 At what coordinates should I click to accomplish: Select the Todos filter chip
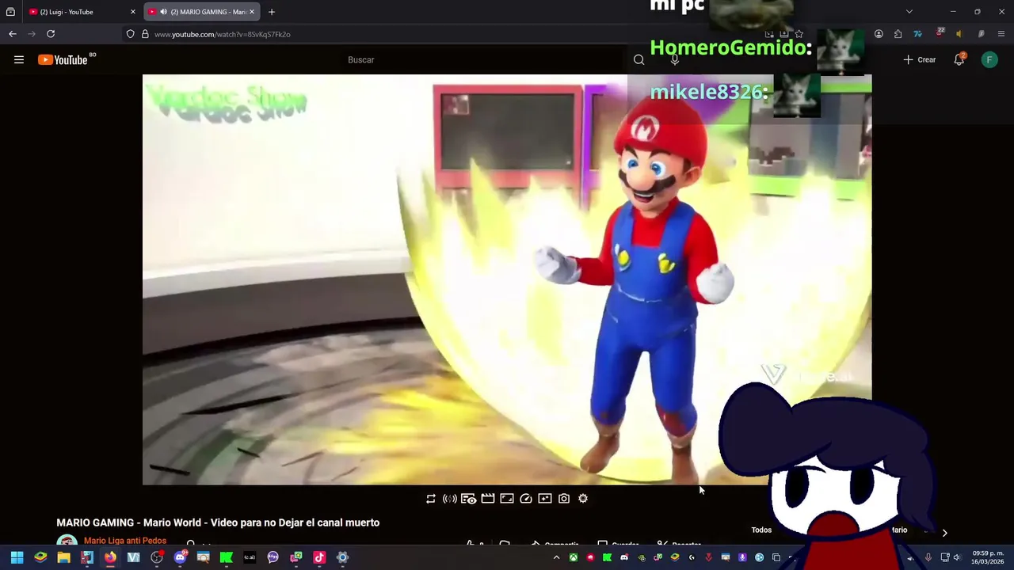[x=761, y=530]
